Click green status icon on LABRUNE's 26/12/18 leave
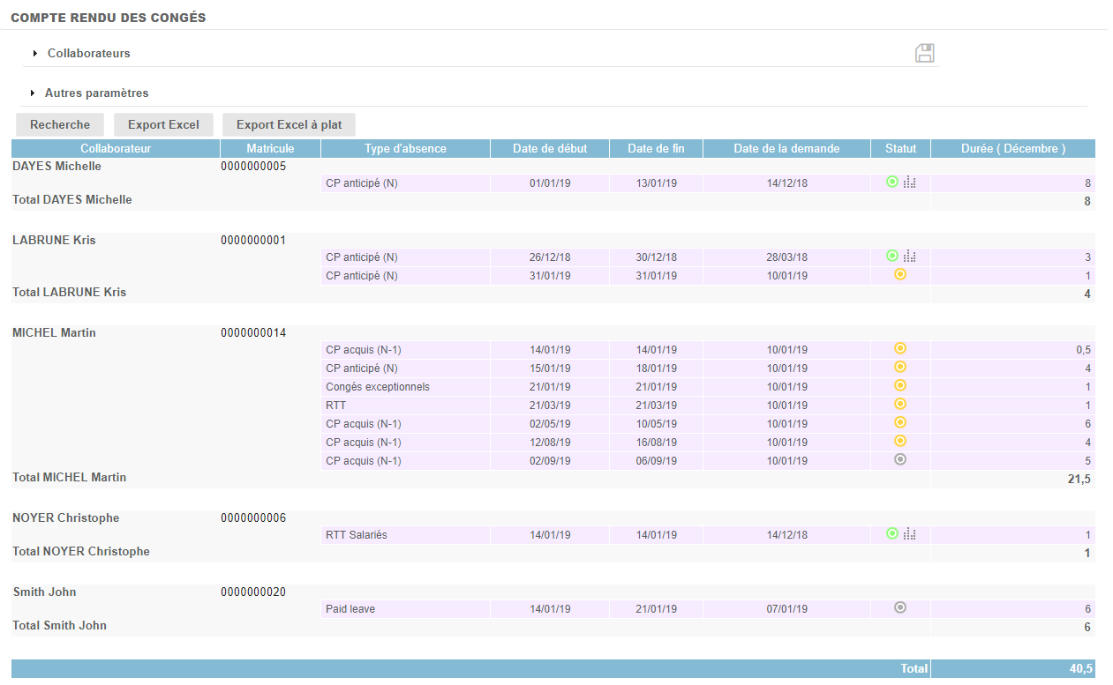Image resolution: width=1113 pixels, height=685 pixels. (892, 256)
